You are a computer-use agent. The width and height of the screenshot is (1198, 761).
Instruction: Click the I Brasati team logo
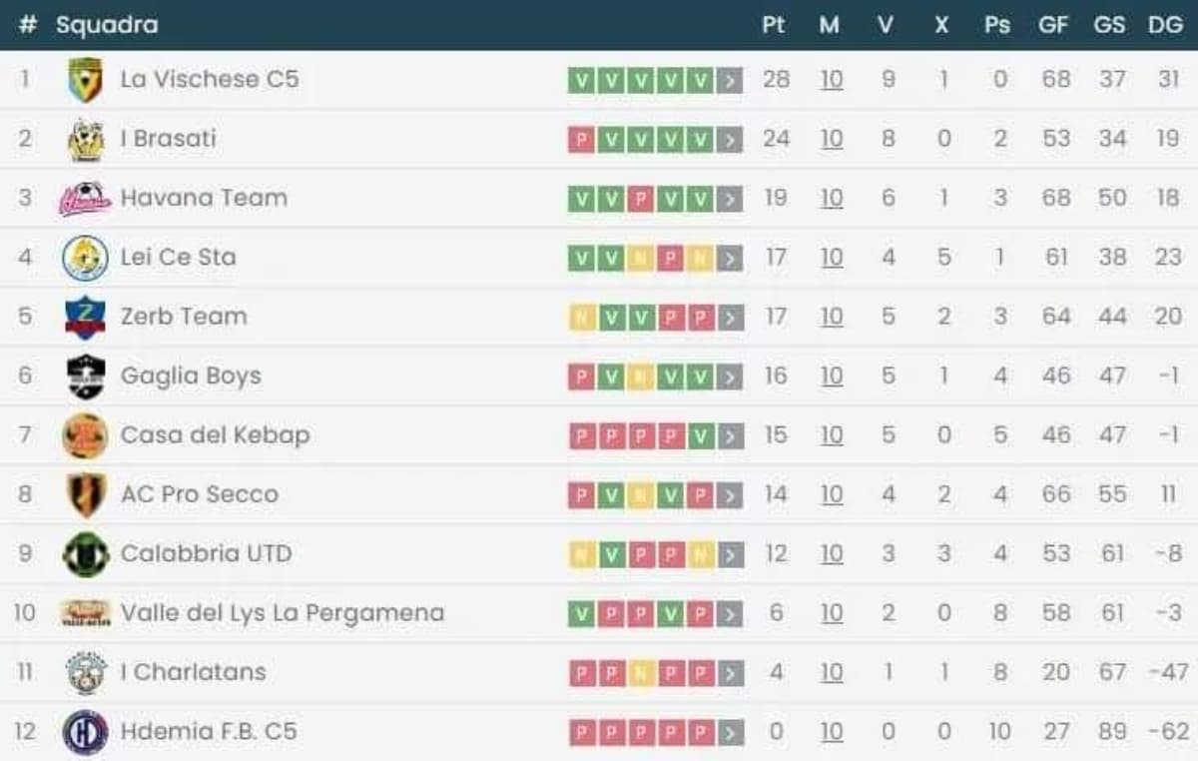click(85, 139)
